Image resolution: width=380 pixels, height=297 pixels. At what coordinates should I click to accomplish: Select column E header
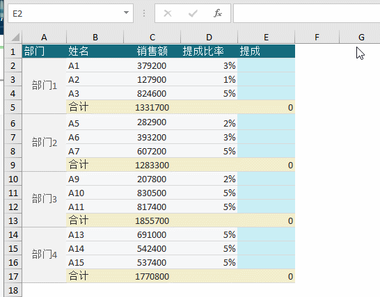[x=266, y=37]
